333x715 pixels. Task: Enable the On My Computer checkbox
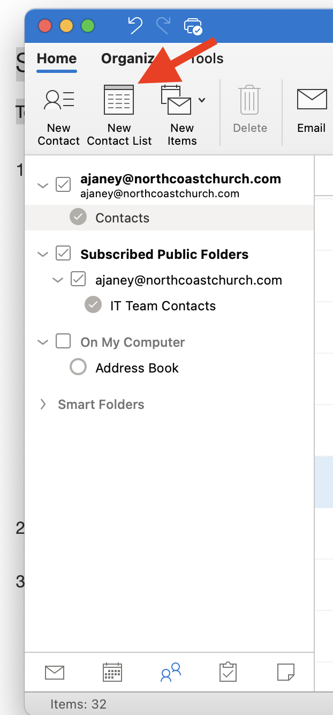[63, 341]
